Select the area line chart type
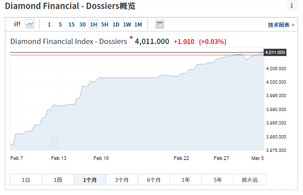303x195 pixels. [x=30, y=24]
